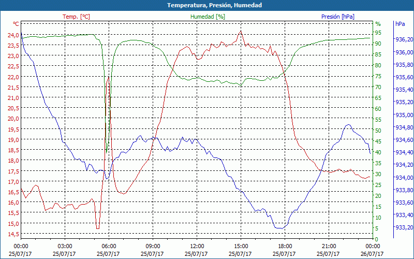
Task: Click the '936,20' pressure axis value
Action: pyautogui.click(x=404, y=39)
